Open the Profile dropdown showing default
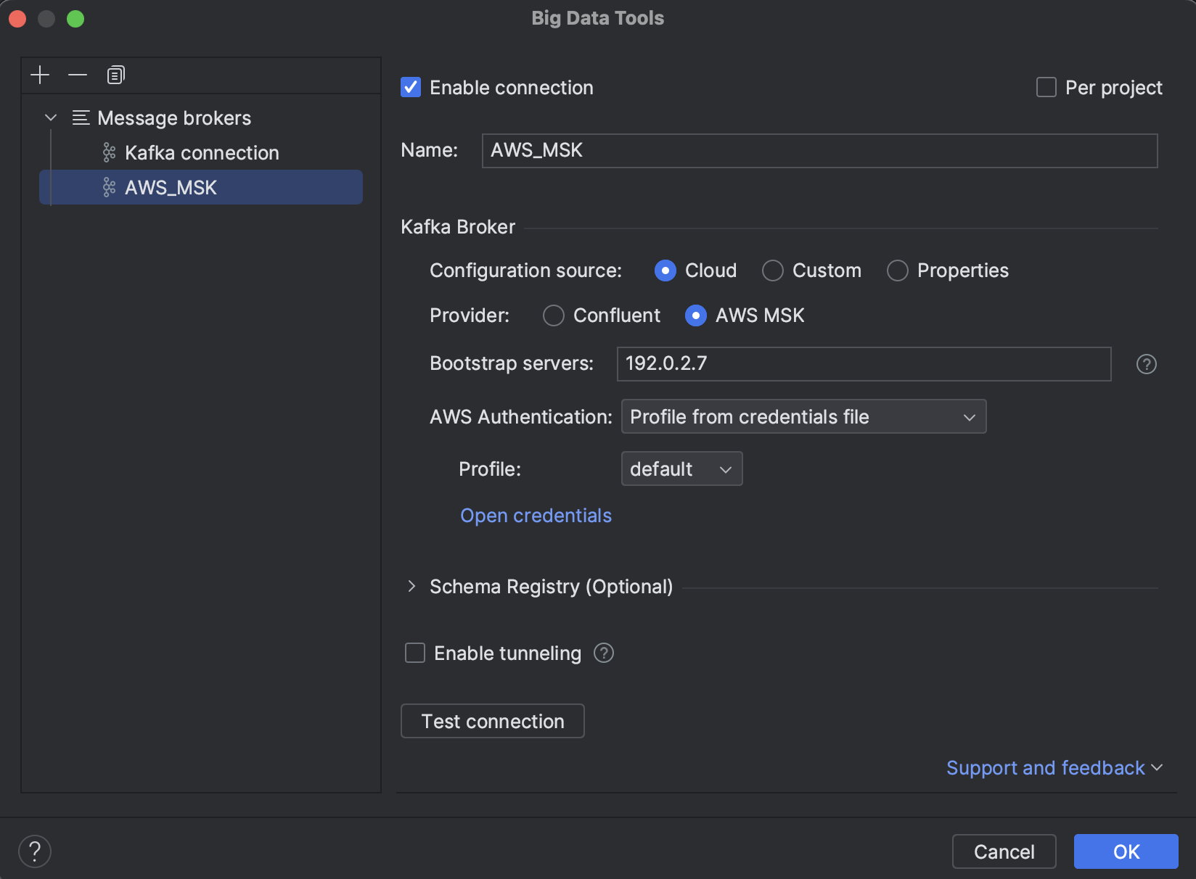This screenshot has height=879, width=1196. tap(681, 469)
